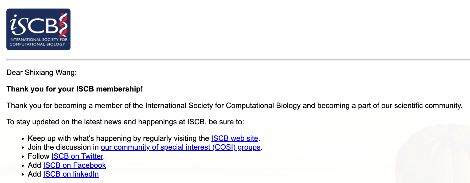Click the horizontal divider below the logo
Image resolution: width=470 pixels, height=183 pixels.
238,60
